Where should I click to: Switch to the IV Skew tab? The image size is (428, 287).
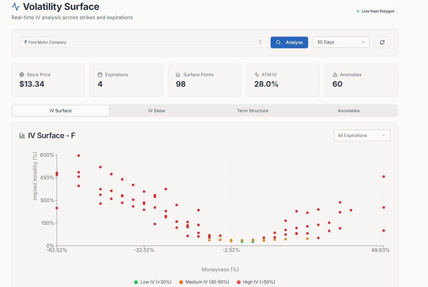[157, 111]
